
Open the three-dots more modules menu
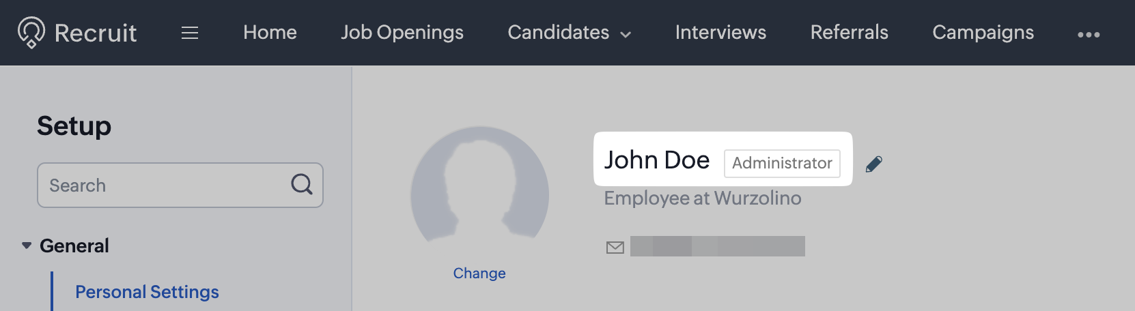(1088, 34)
